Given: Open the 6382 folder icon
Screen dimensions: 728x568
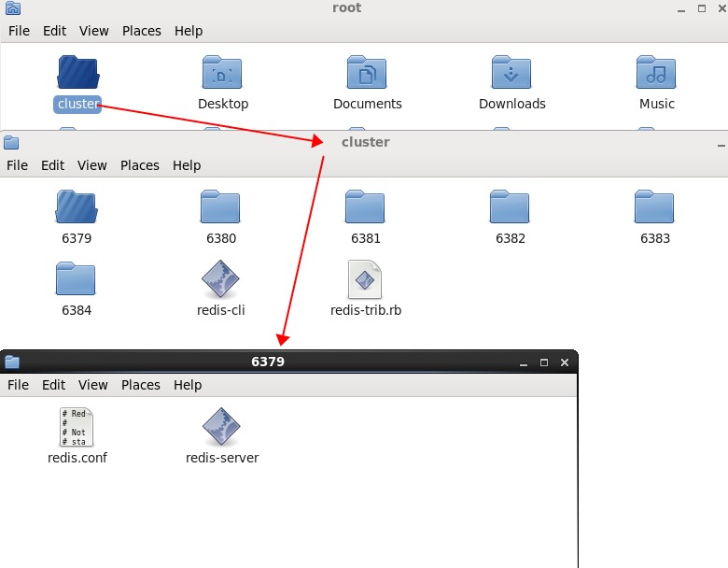Looking at the screenshot, I should [x=510, y=206].
